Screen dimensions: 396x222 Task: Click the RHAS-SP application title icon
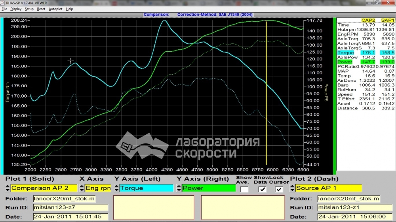coord(2,3)
